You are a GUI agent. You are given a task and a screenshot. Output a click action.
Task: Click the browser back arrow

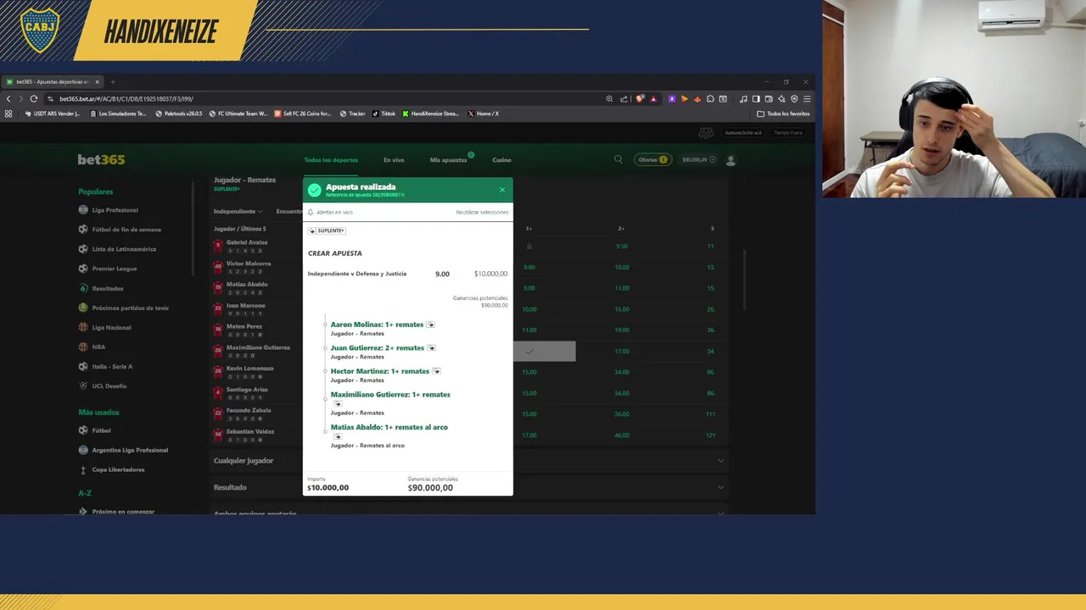coord(8,98)
